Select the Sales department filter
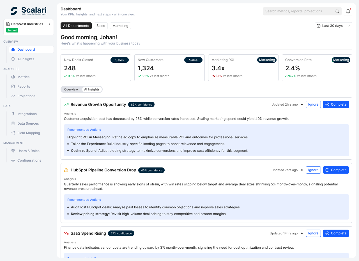 pyautogui.click(x=100, y=25)
